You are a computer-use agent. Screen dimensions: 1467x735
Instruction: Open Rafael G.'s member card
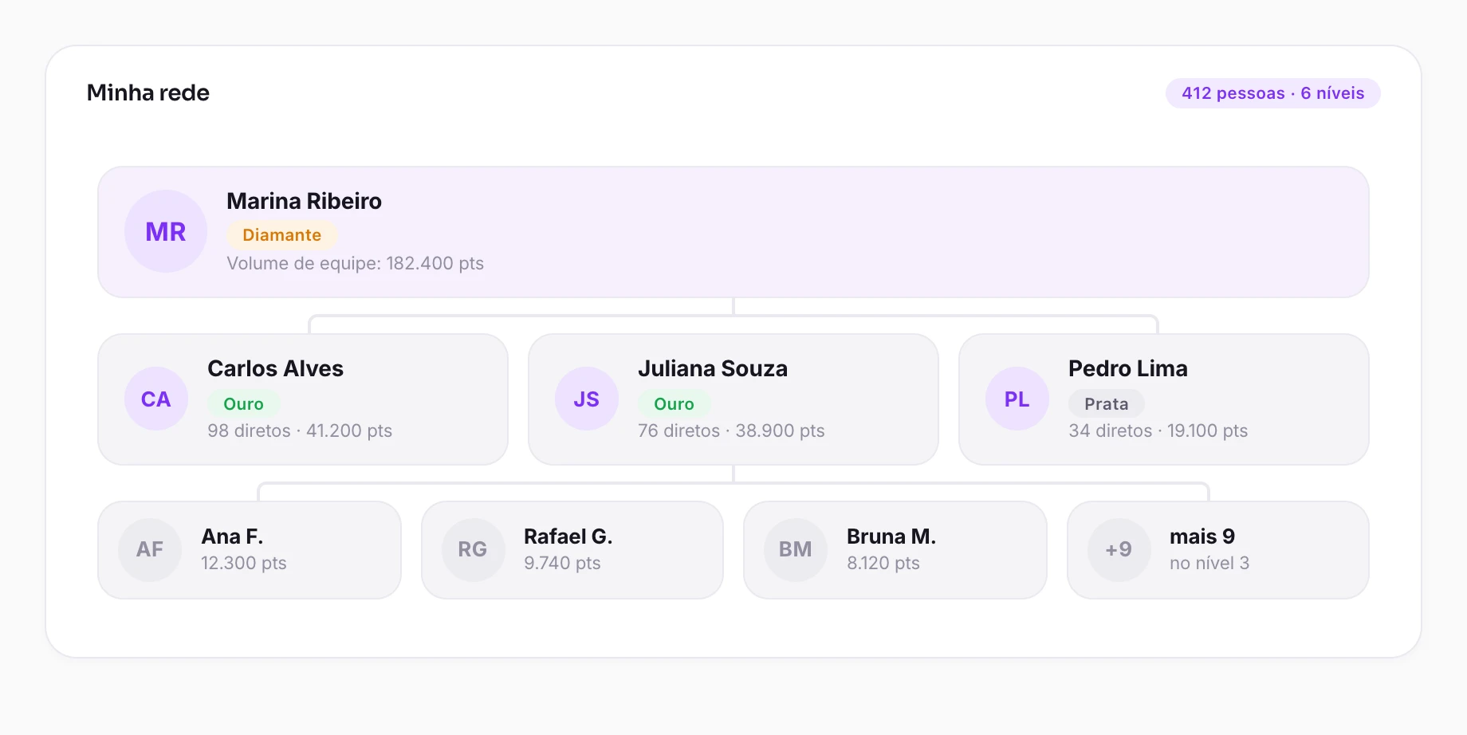(x=572, y=549)
